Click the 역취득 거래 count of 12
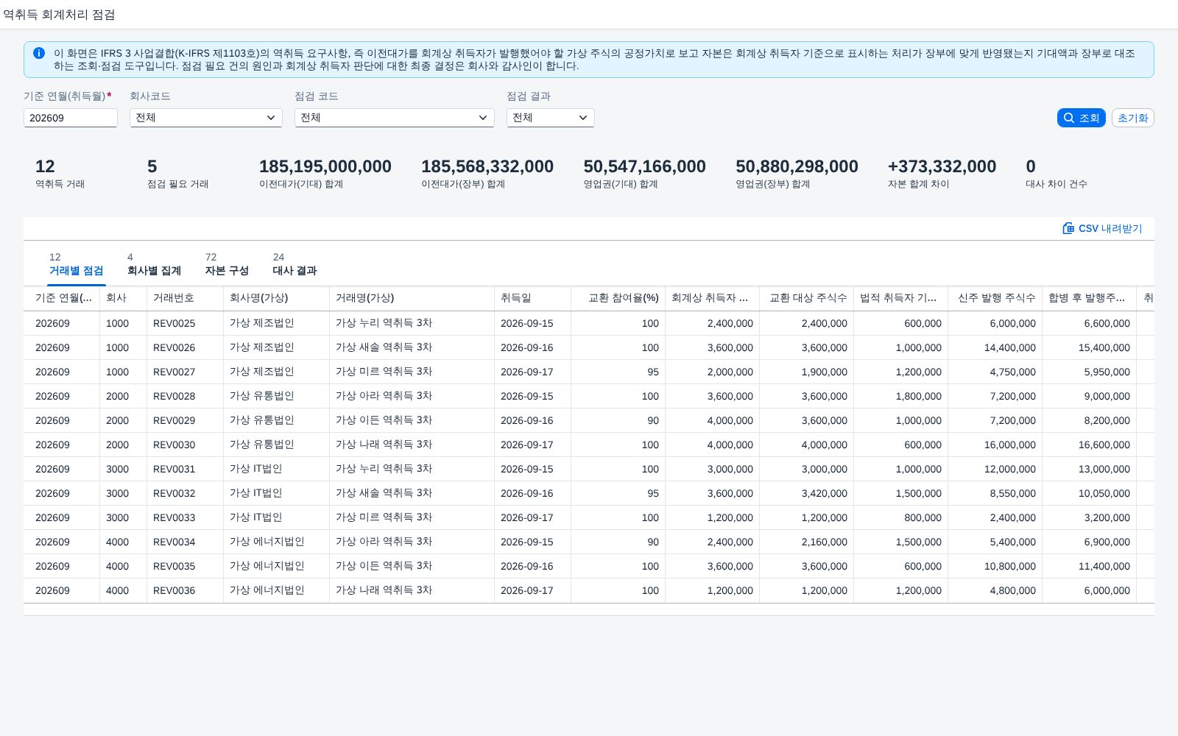Image resolution: width=1178 pixels, height=736 pixels. 45,166
